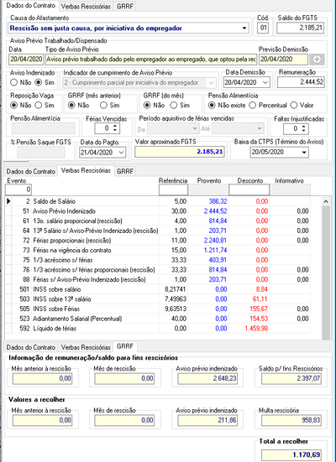Select Líquido de férias row
The image size is (336, 462).
(x=158, y=328)
